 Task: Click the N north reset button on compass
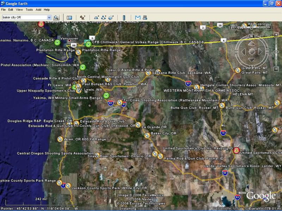(x=251, y=36)
